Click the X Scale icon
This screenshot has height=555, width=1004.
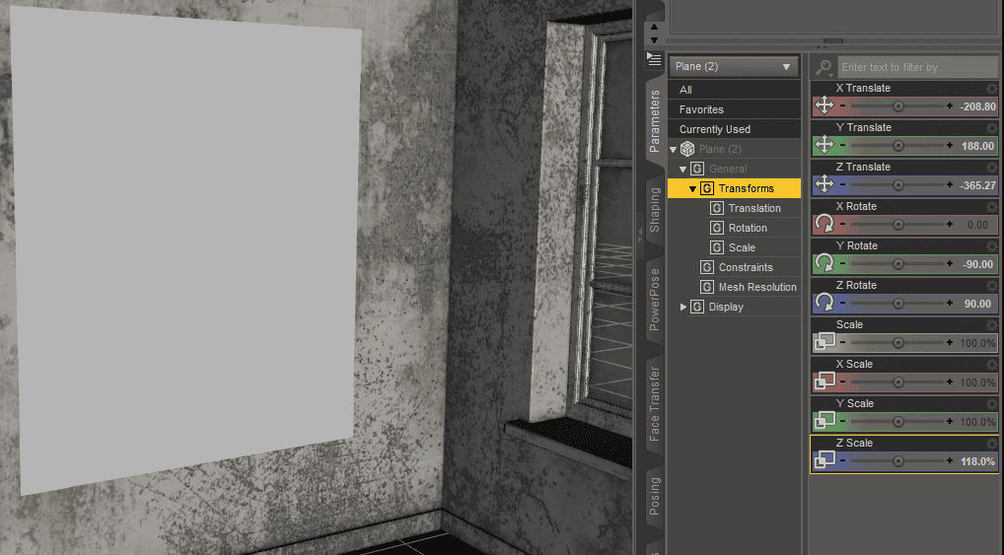[x=825, y=382]
